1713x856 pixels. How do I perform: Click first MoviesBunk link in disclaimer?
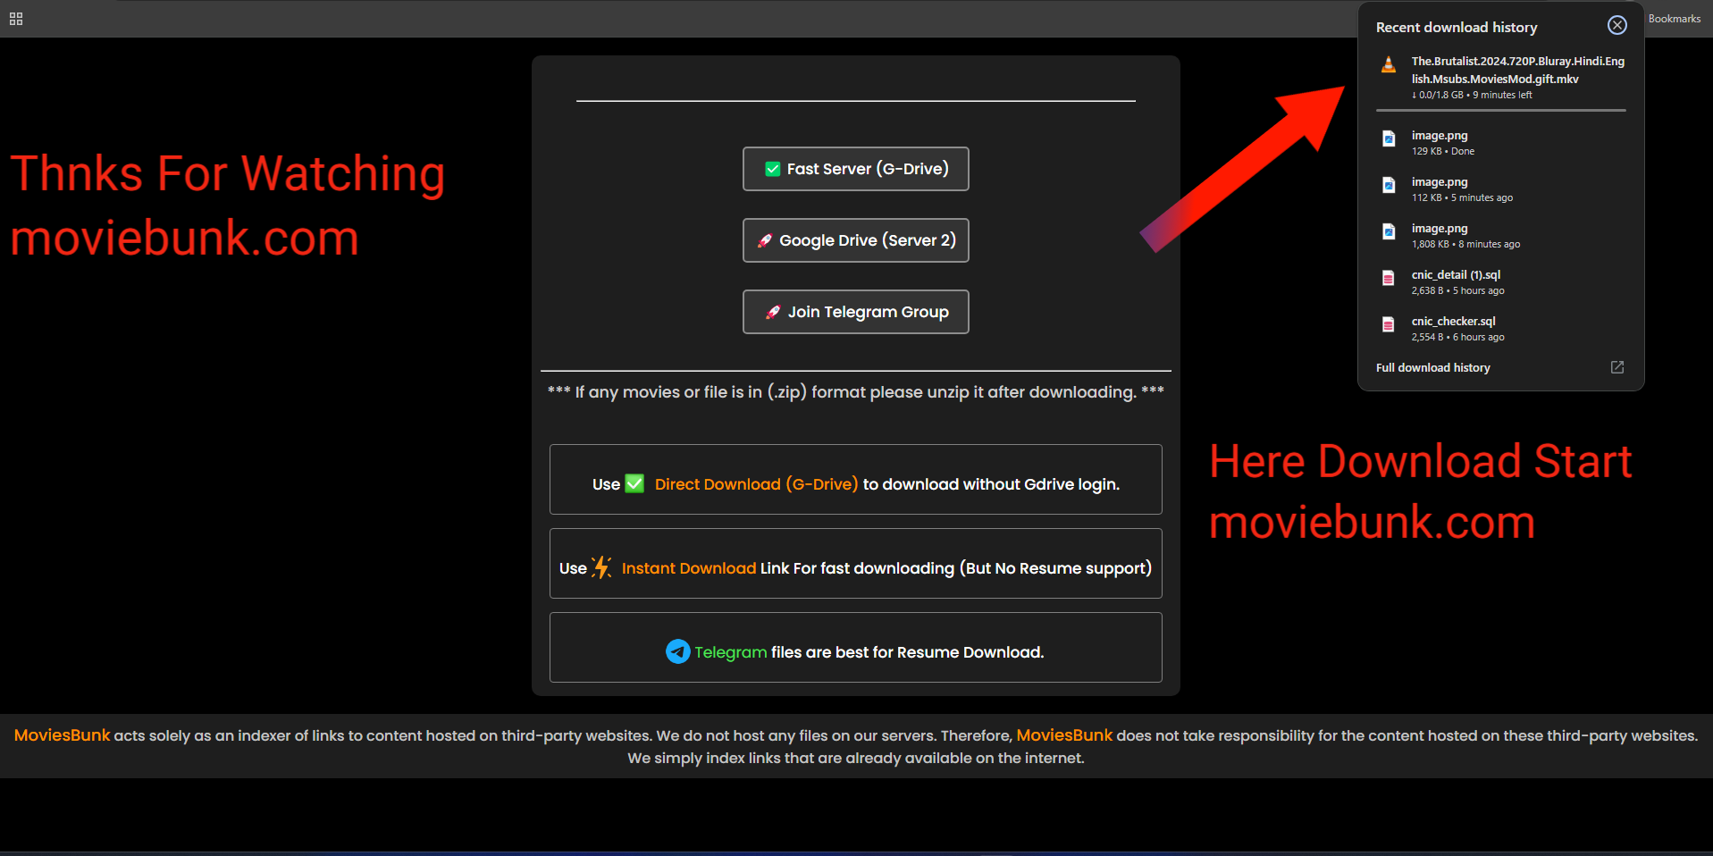pos(62,735)
